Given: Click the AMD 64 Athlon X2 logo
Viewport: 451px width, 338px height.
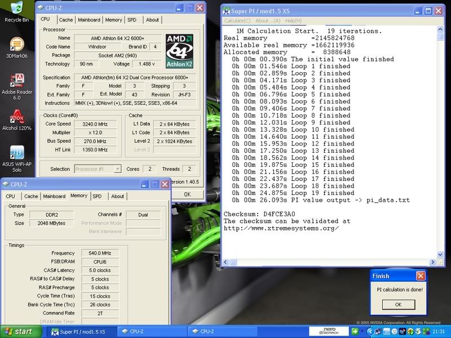Looking at the screenshot, I should click(x=179, y=51).
